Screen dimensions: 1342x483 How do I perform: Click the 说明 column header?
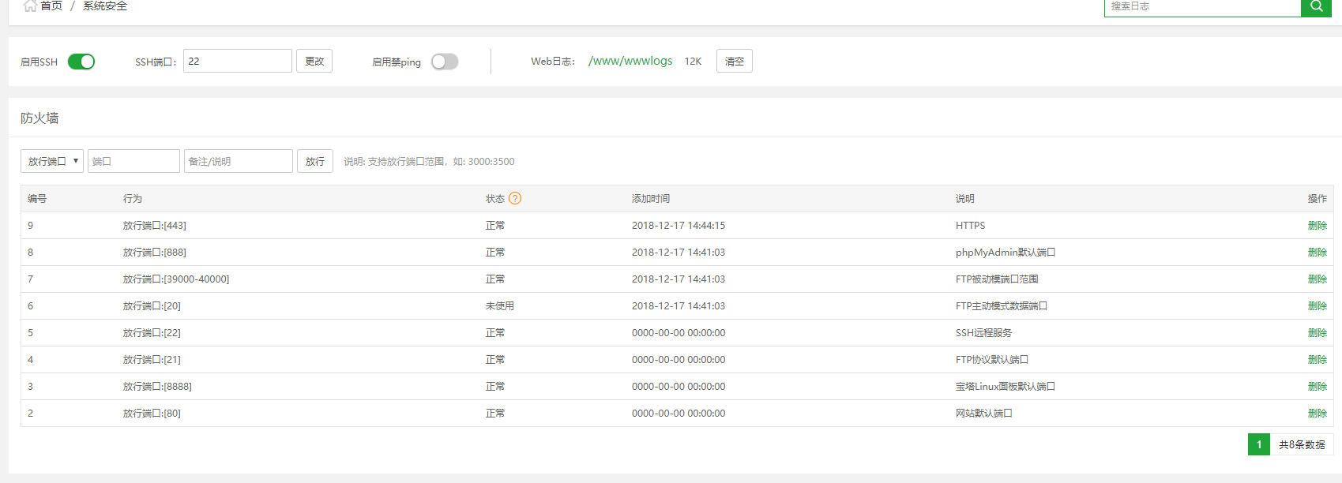(x=965, y=198)
